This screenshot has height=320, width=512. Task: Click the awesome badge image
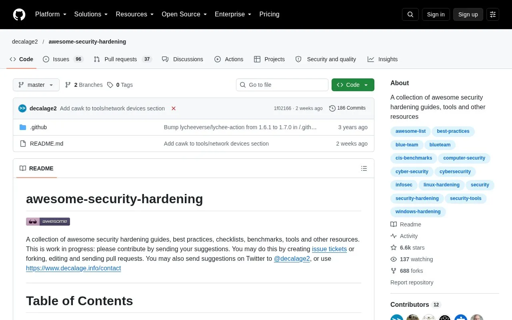pyautogui.click(x=48, y=222)
